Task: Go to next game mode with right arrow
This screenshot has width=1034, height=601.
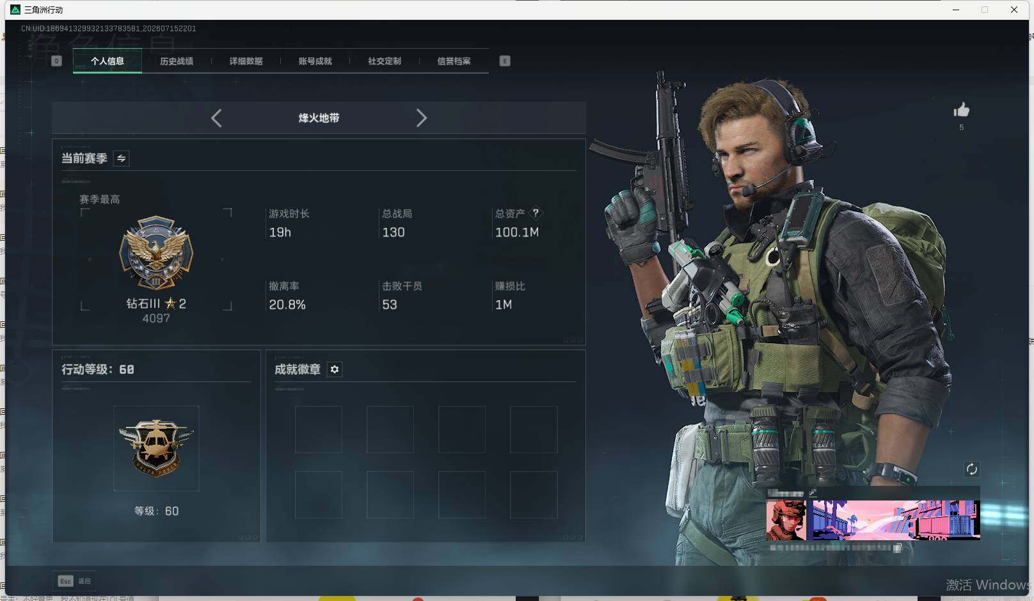Action: 421,118
